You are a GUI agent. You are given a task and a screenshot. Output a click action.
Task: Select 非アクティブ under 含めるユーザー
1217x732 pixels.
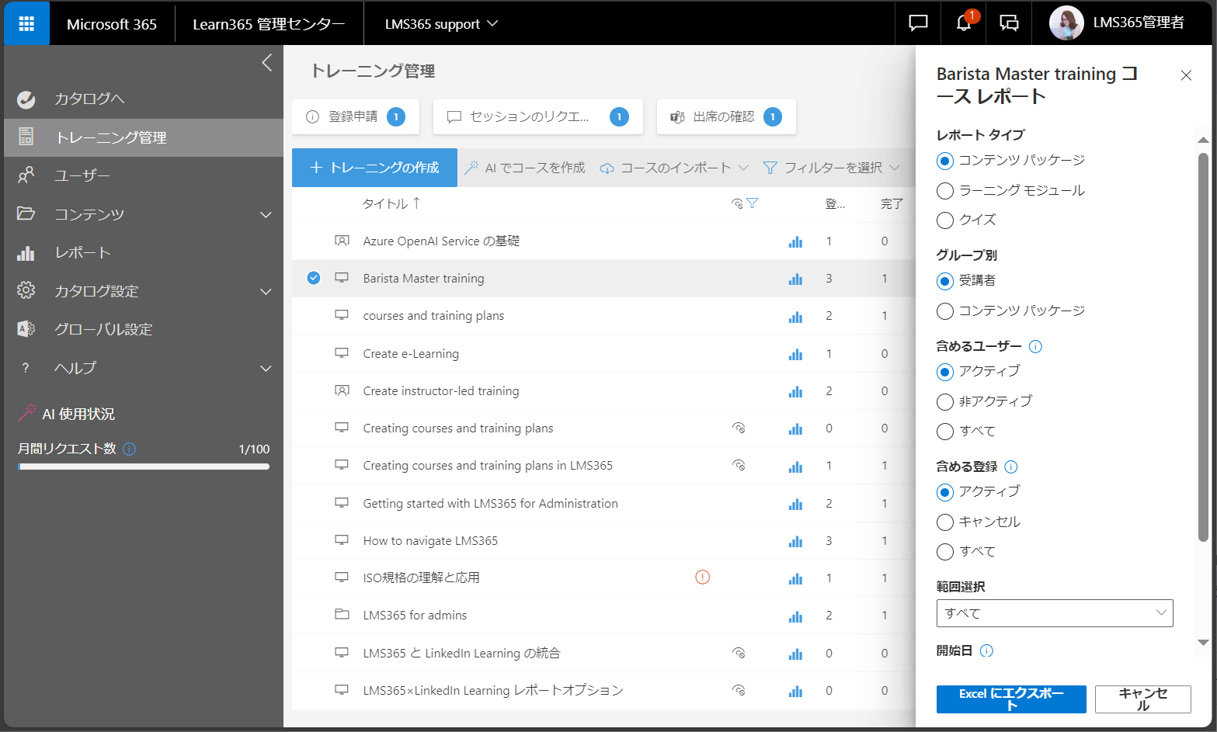[x=945, y=402]
